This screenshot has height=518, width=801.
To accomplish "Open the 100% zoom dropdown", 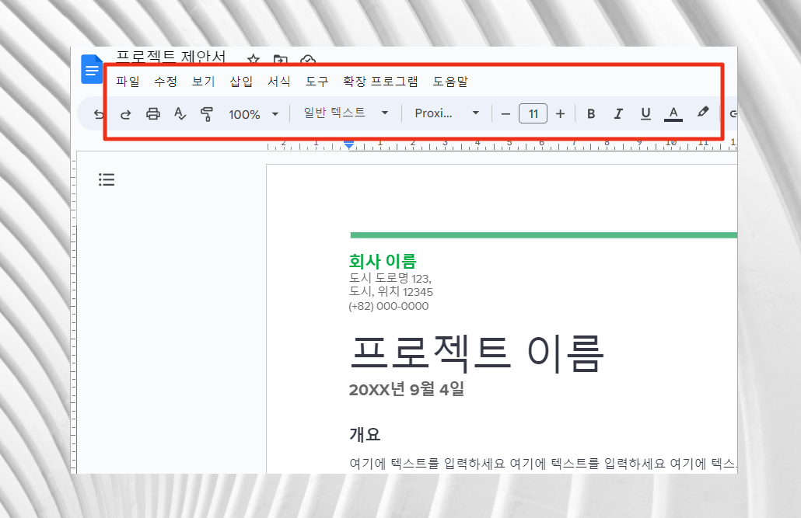I will pyautogui.click(x=254, y=114).
